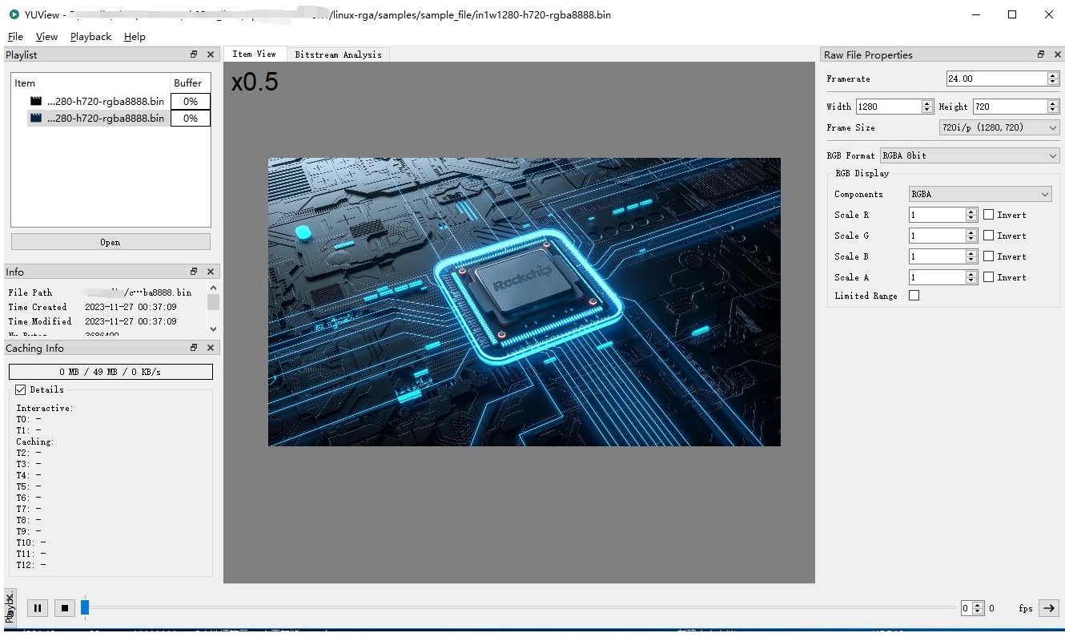This screenshot has width=1065, height=641.
Task: Toggle the Limited Range checkbox
Action: 914,296
